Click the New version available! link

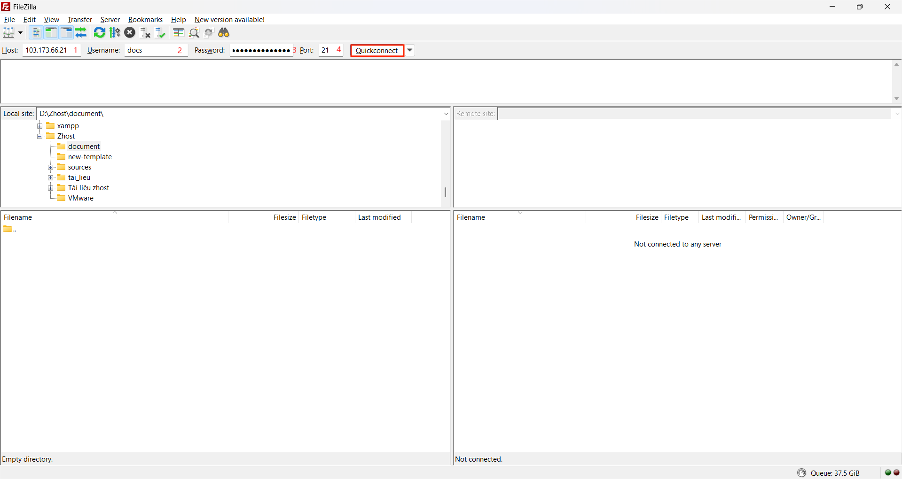pos(229,20)
